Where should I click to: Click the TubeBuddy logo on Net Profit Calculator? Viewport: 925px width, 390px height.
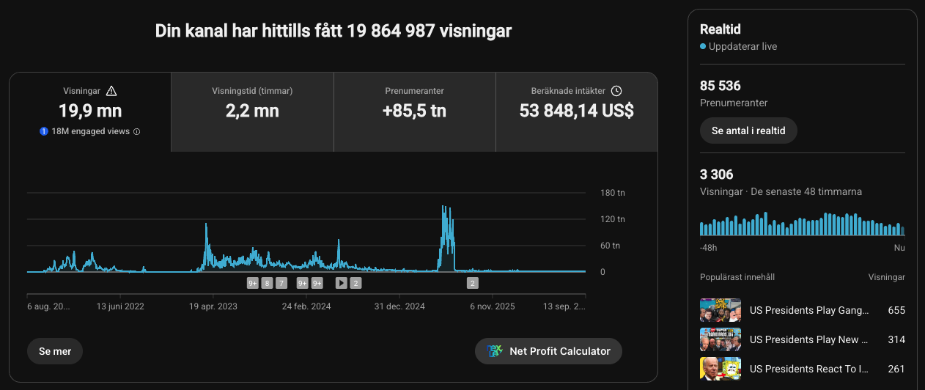pos(495,351)
